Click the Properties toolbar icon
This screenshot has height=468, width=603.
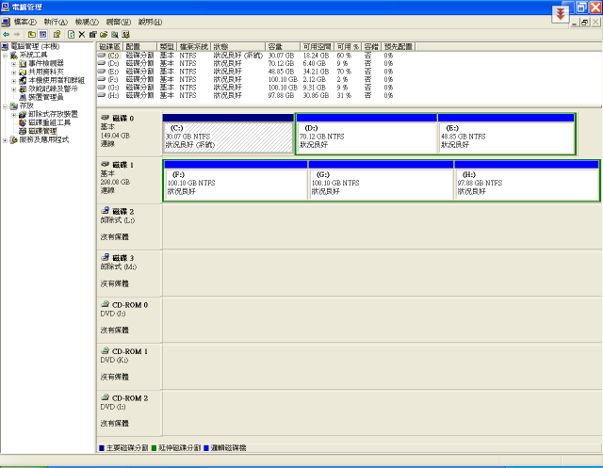point(92,35)
